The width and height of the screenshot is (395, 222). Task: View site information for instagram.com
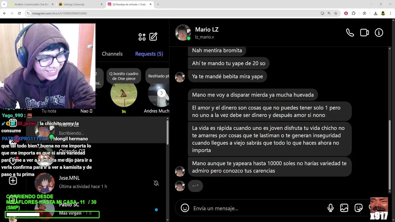point(28,13)
